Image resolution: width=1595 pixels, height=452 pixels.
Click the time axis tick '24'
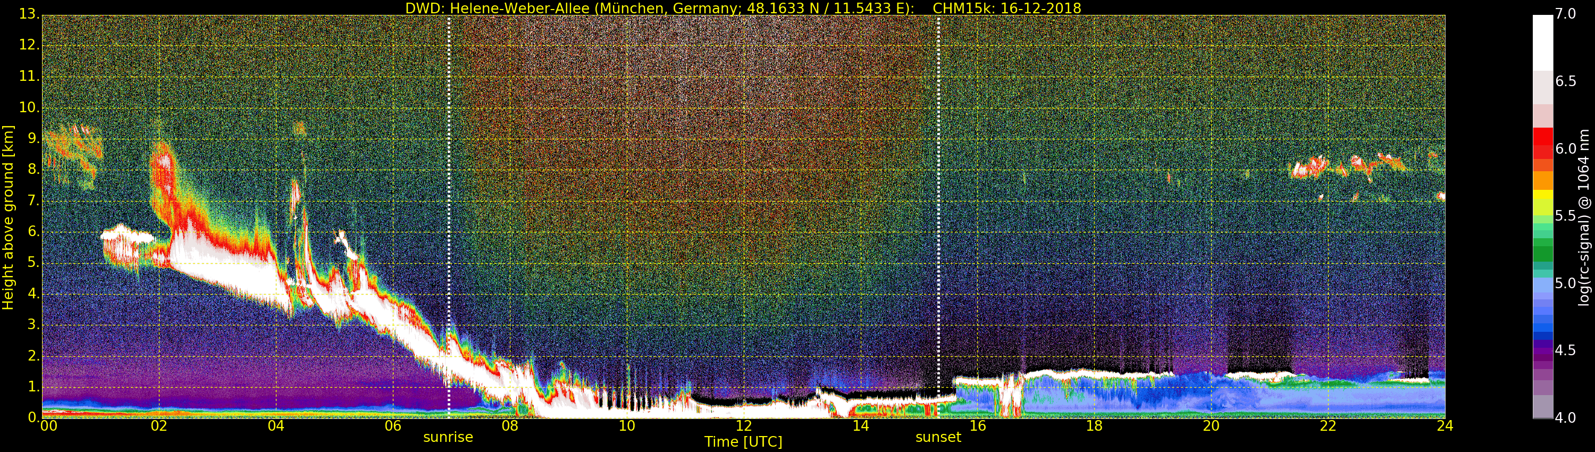[x=1445, y=426]
